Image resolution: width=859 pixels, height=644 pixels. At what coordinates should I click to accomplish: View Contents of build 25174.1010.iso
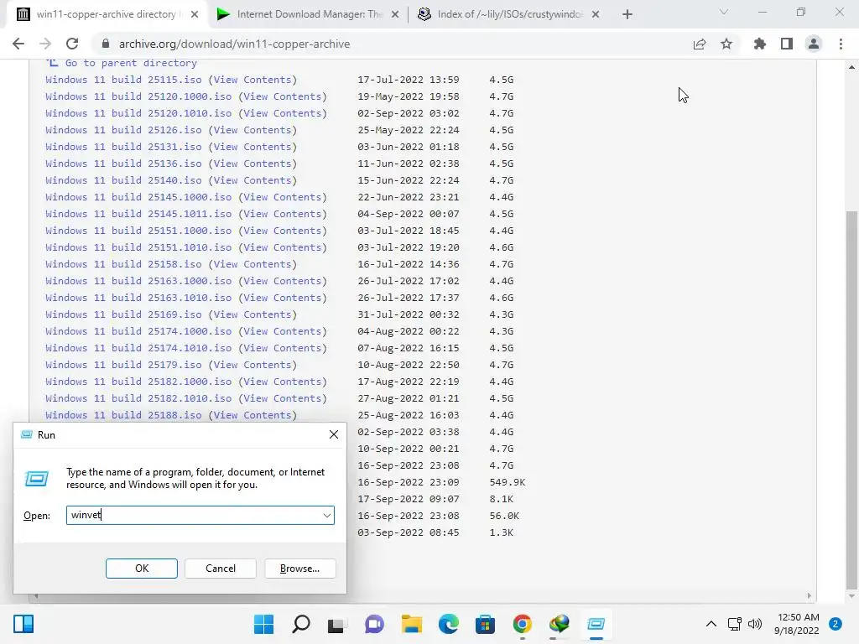[x=283, y=348]
